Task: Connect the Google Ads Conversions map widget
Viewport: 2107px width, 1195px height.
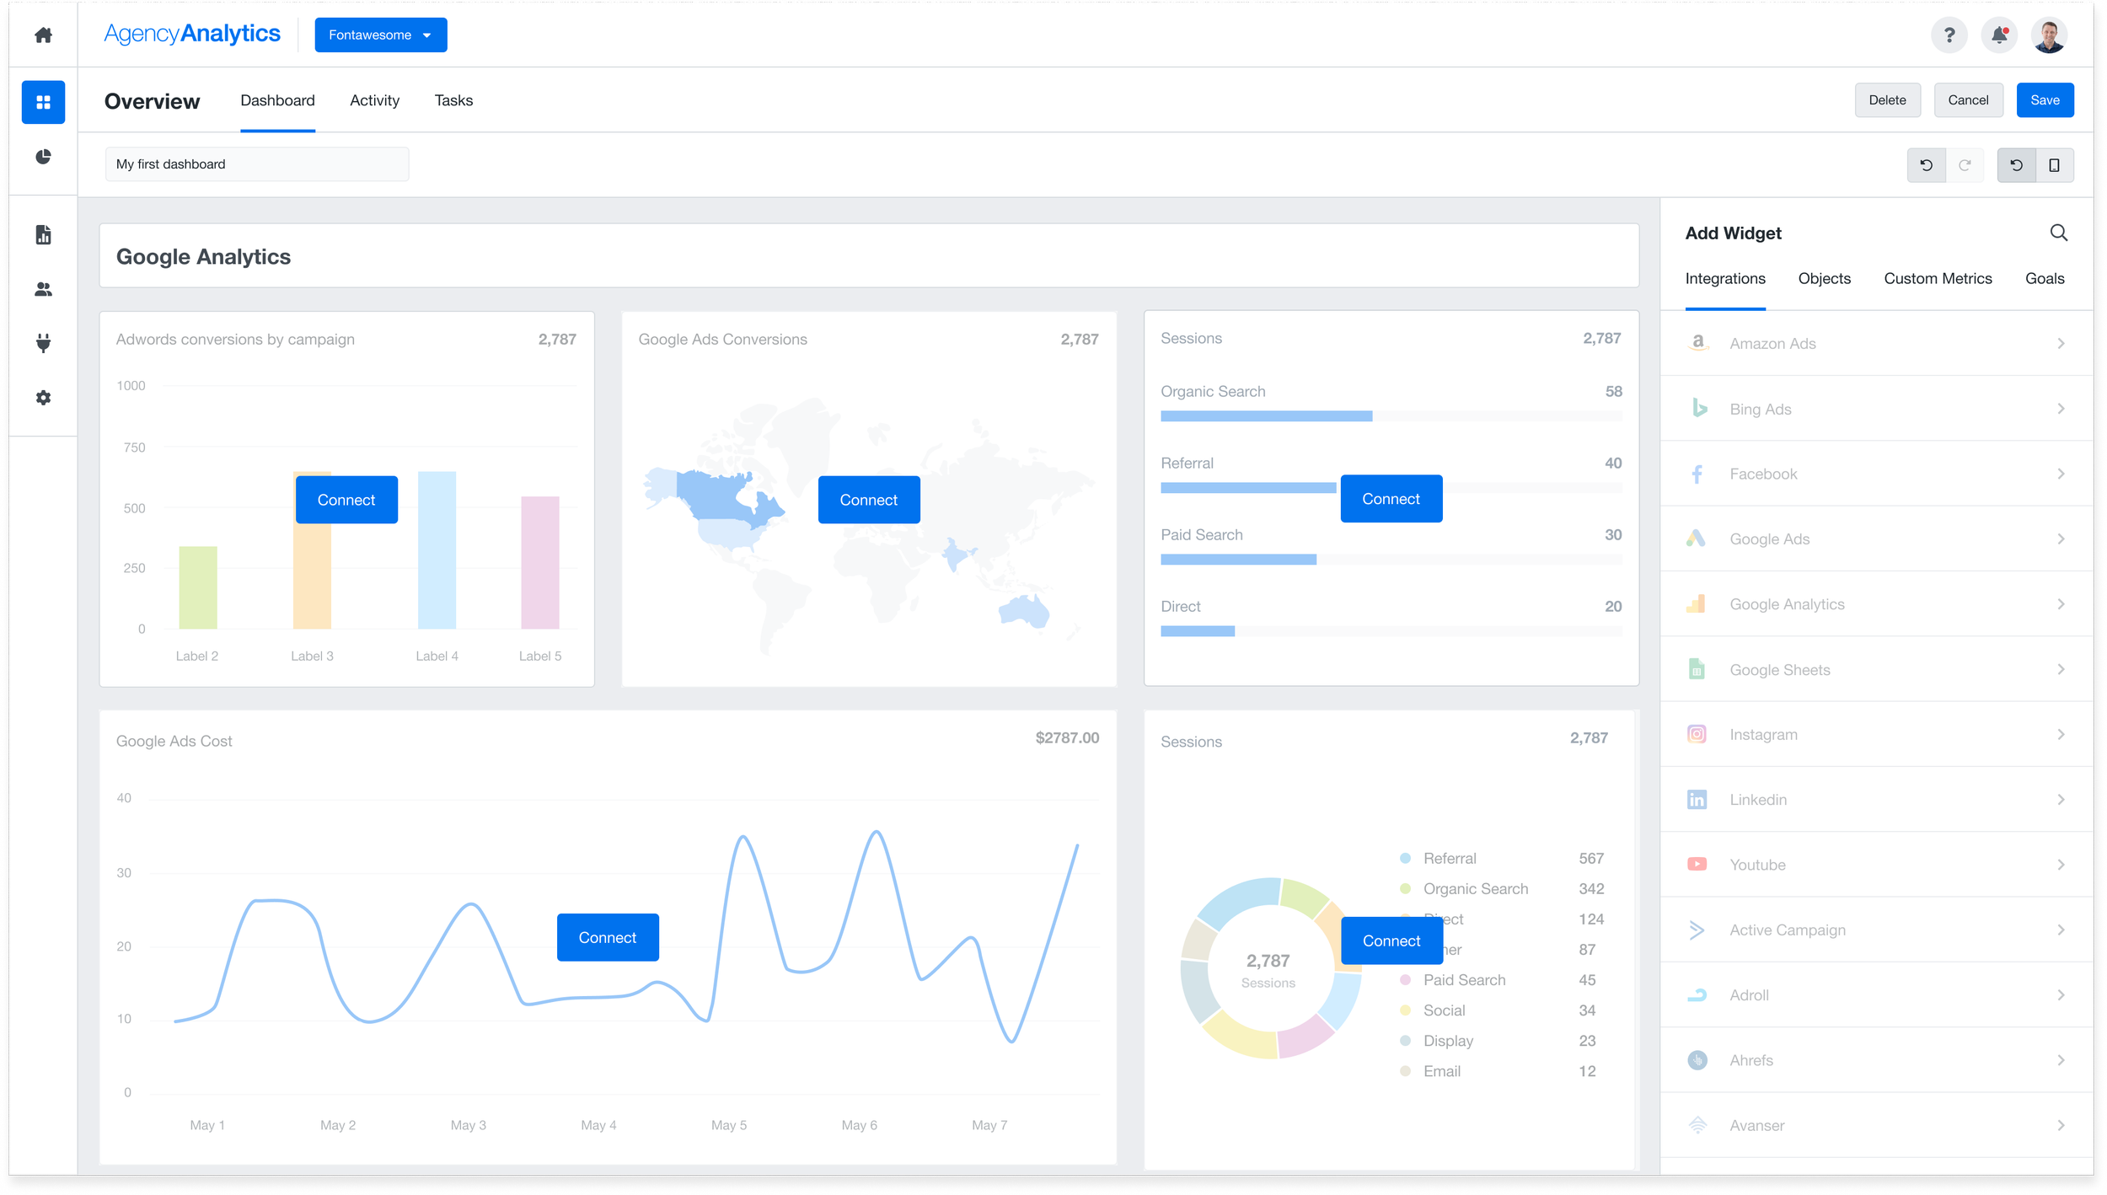Action: tap(869, 500)
